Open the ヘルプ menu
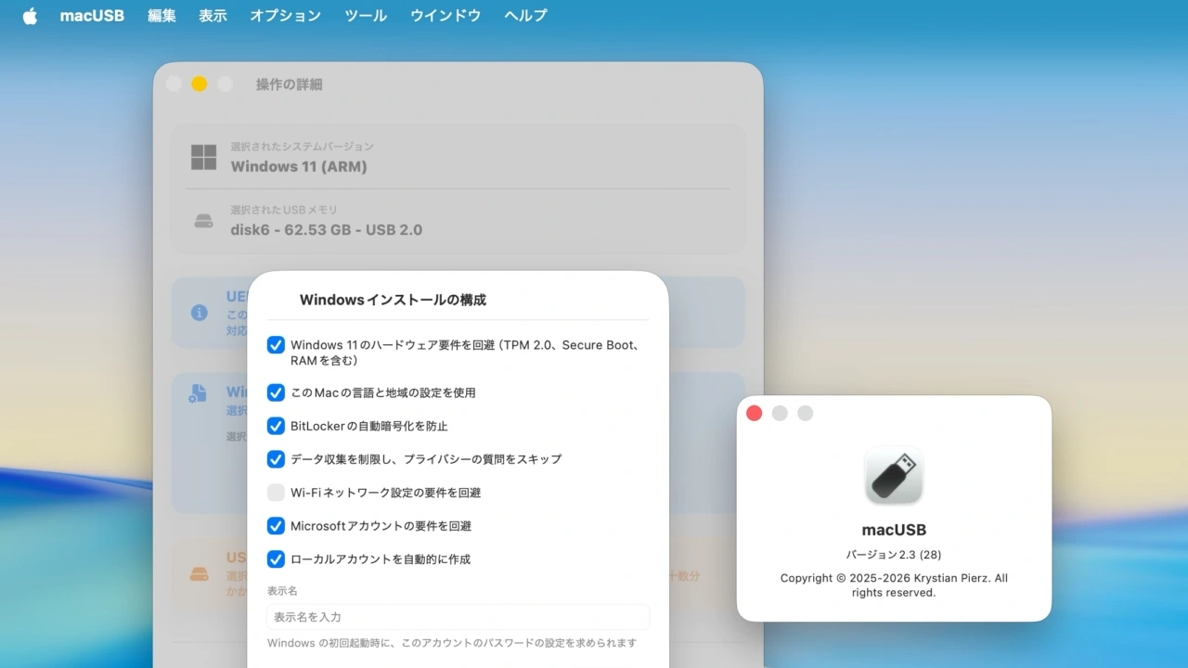This screenshot has height=668, width=1188. click(525, 16)
